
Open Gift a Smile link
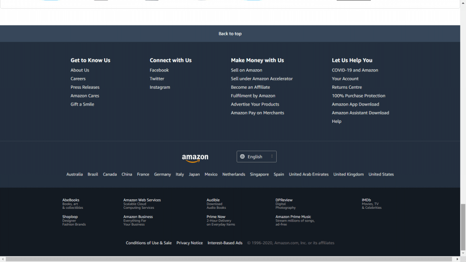click(82, 104)
